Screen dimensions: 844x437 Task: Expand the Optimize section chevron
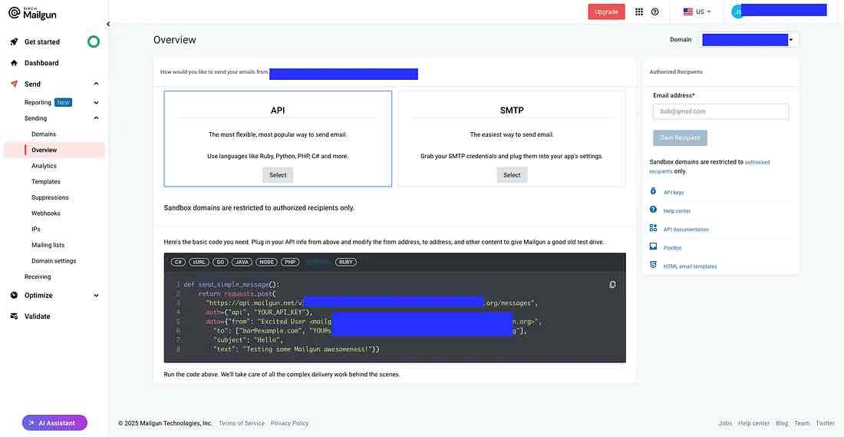97,295
